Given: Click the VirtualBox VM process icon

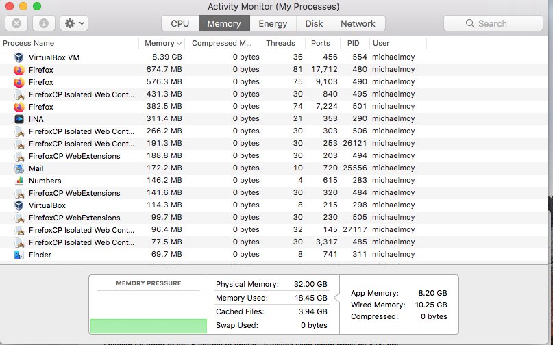Looking at the screenshot, I should pyautogui.click(x=19, y=57).
